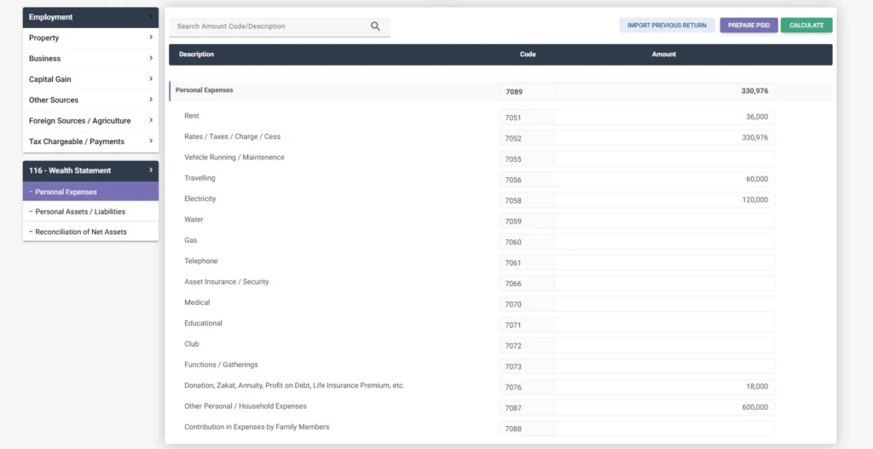Click the Medical amount field
873x449 pixels.
click(664, 304)
